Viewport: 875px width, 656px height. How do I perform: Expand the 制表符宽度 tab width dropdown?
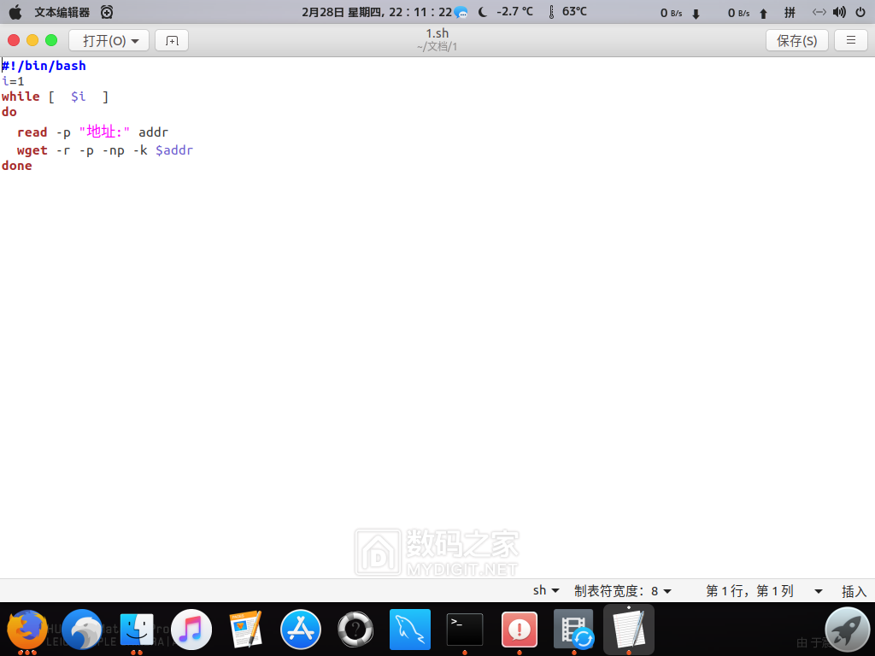coord(623,591)
